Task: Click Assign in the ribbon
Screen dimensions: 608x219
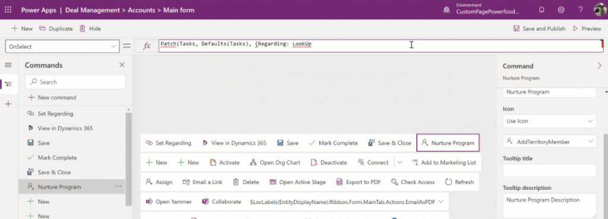Action: coord(159,182)
